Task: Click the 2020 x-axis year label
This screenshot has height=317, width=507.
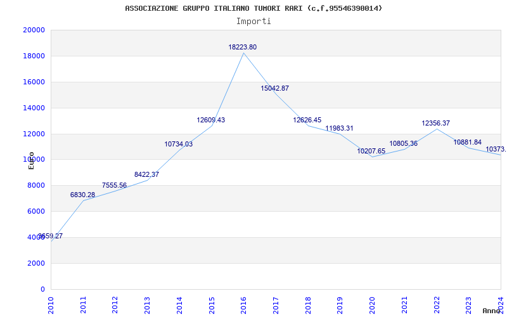Action: pos(372,304)
